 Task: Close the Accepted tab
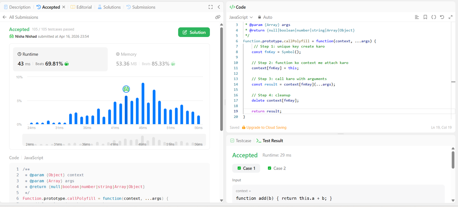coord(63,7)
